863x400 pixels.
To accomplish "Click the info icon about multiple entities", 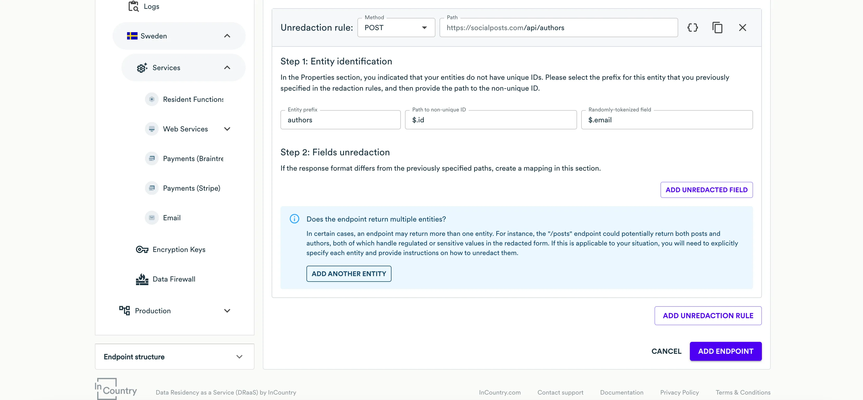I will click(295, 219).
